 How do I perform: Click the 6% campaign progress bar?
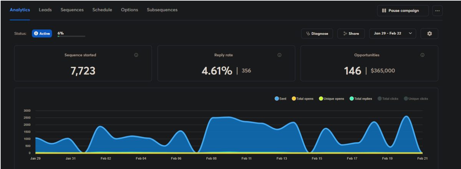71,36
